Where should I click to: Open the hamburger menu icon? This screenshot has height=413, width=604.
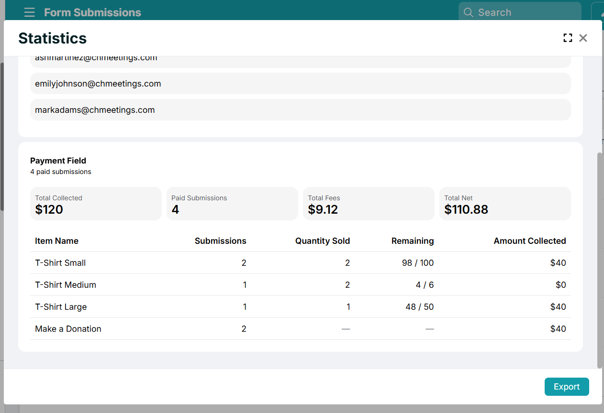[29, 12]
